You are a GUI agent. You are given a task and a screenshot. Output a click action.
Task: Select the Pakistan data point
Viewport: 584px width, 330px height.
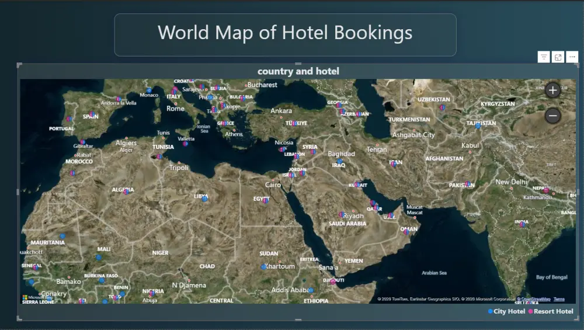click(467, 184)
